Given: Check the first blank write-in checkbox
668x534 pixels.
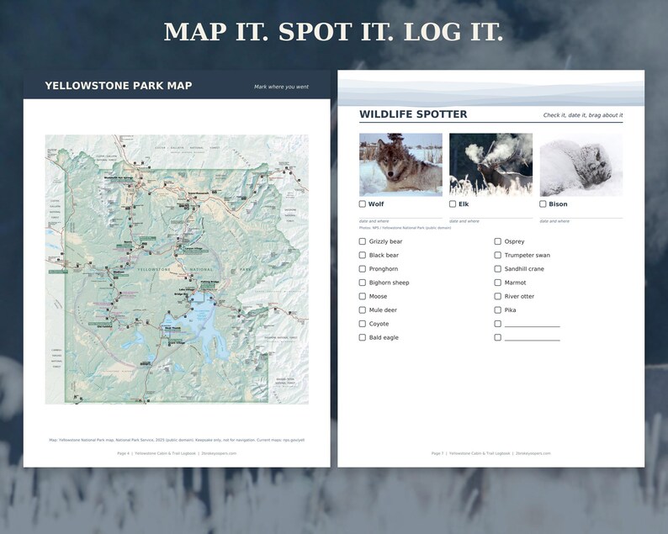Looking at the screenshot, I should (x=497, y=324).
